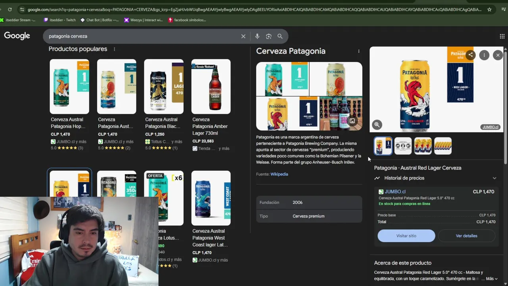Viewport: 508px width, 286px height.
Task: Open Chat Bot BotRix bookmark
Action: point(100,20)
